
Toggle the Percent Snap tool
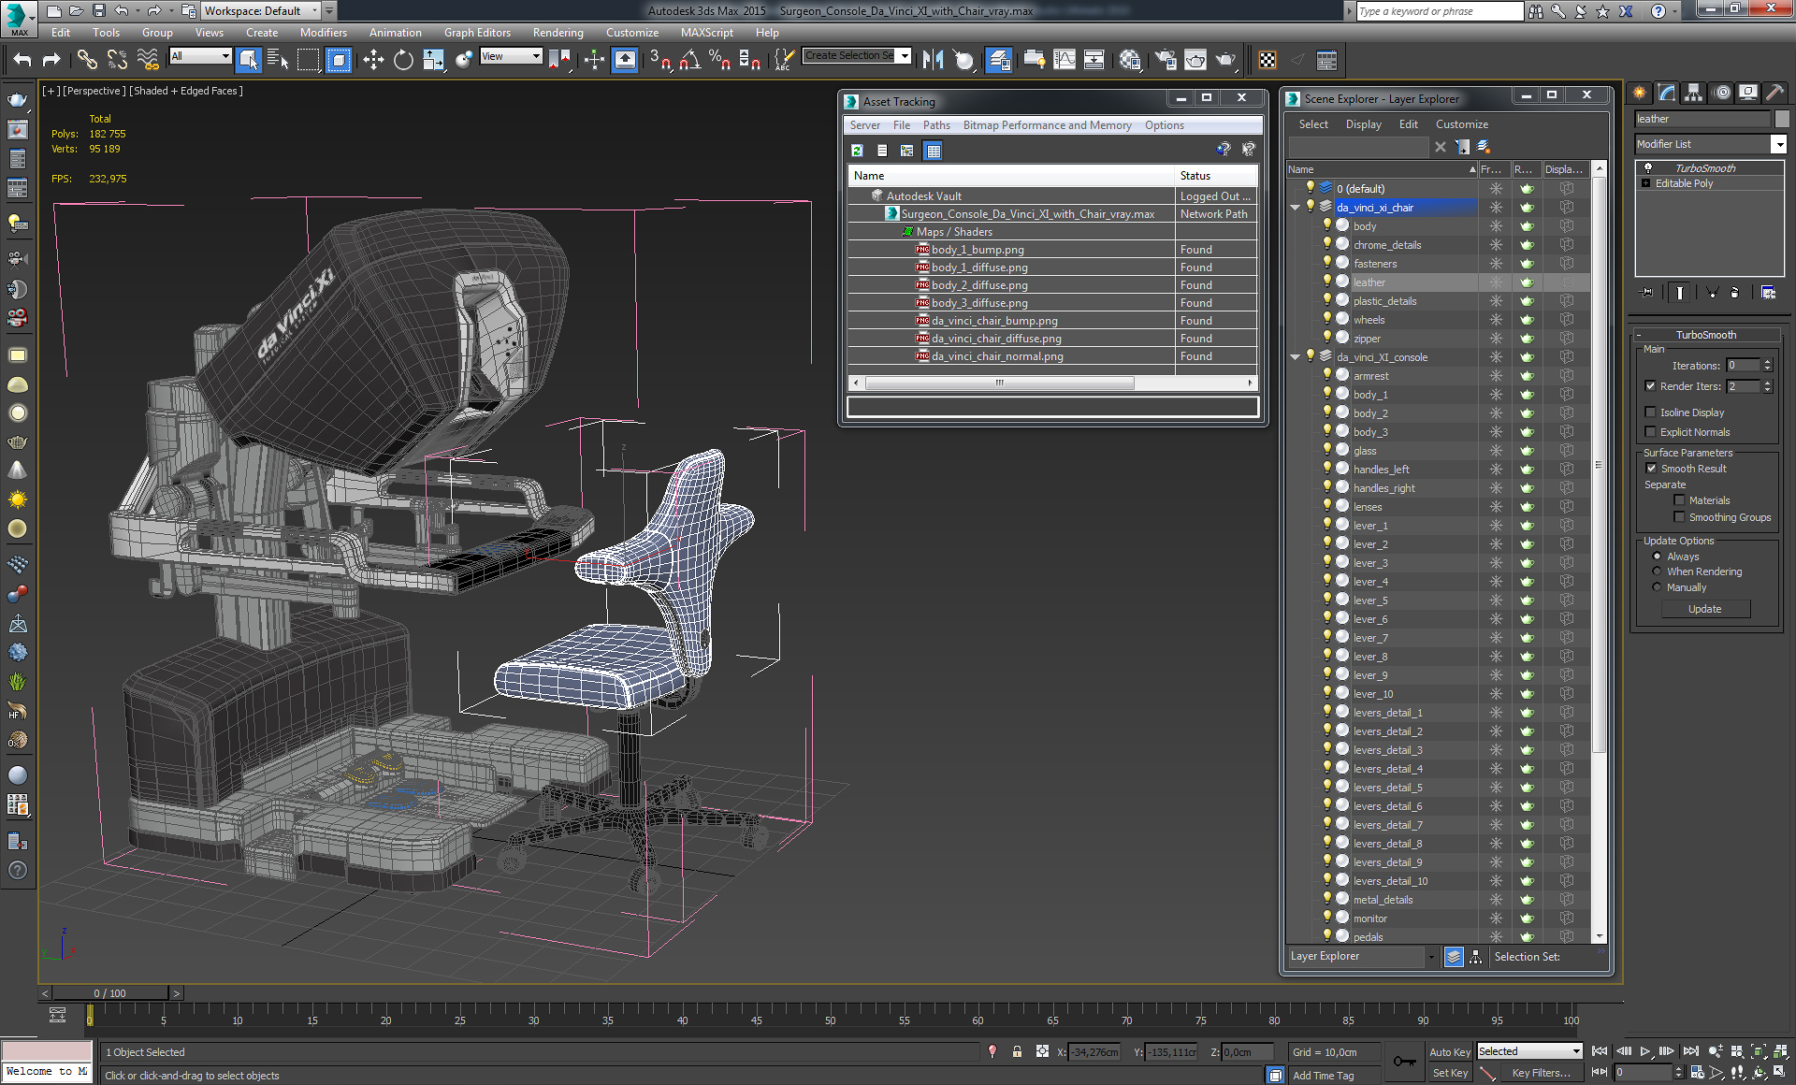tap(719, 60)
